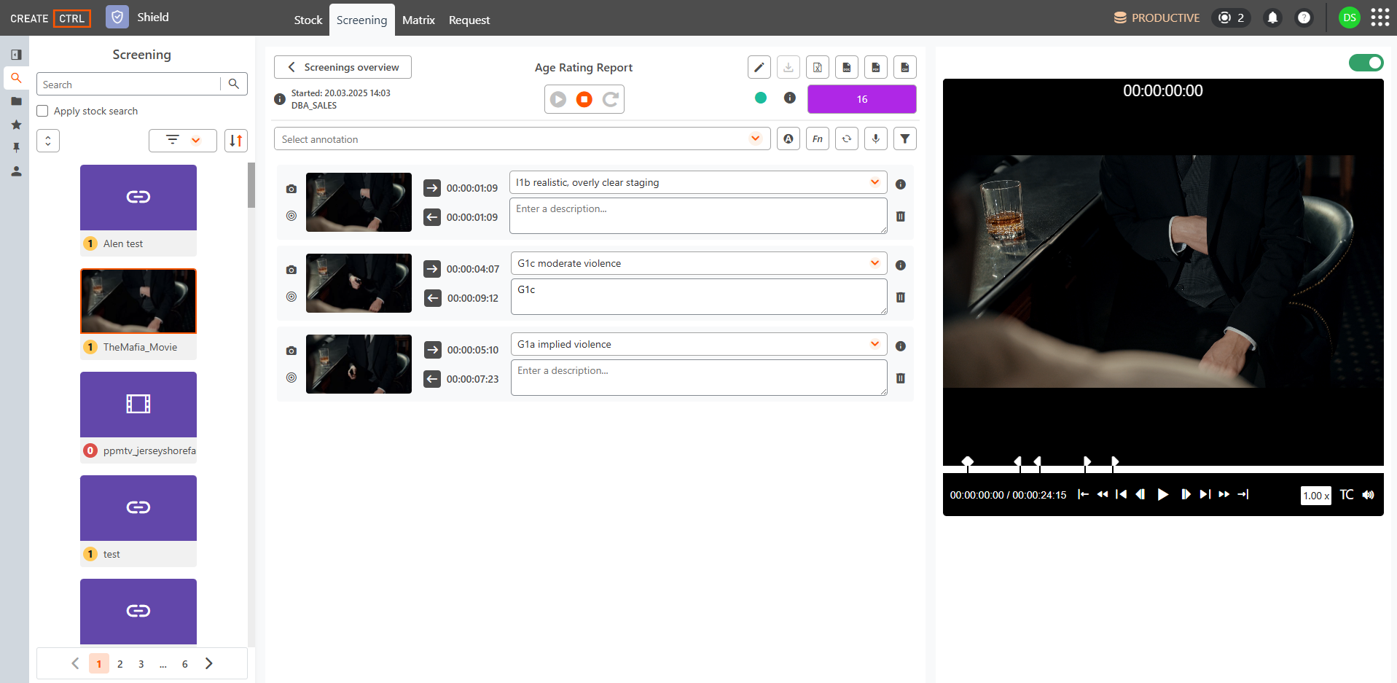Mute the video player audio
This screenshot has height=683, width=1397.
pos(1369,495)
